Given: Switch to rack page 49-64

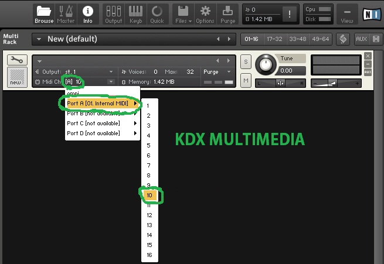Looking at the screenshot, I should [321, 39].
